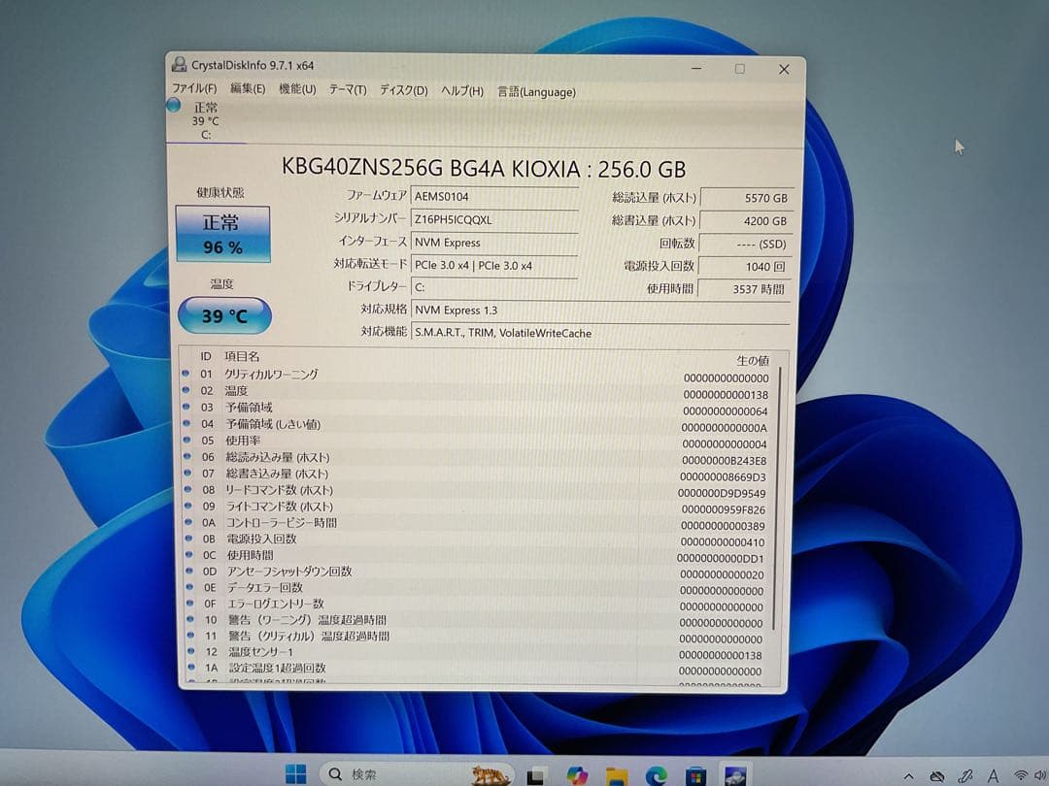Launch Microsoft Edge from the taskbar
Screen dimensions: 1049x786
(x=658, y=775)
